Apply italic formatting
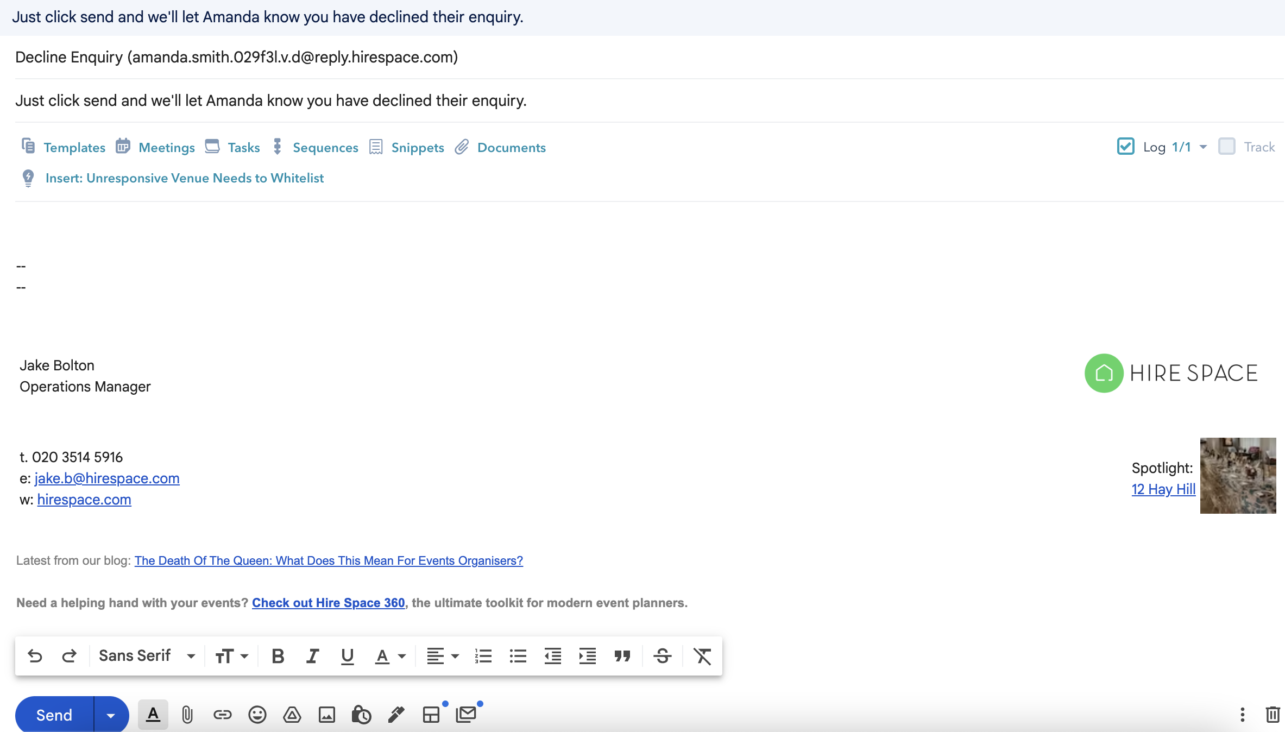 [x=313, y=656]
